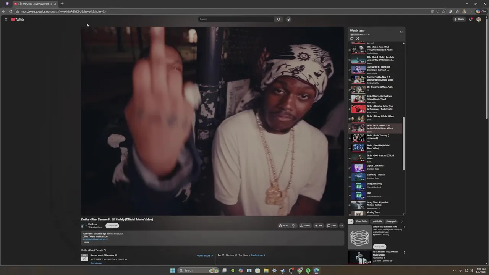The width and height of the screenshot is (489, 275).
Task: Go to the YouTube home logo
Action: (x=18, y=19)
